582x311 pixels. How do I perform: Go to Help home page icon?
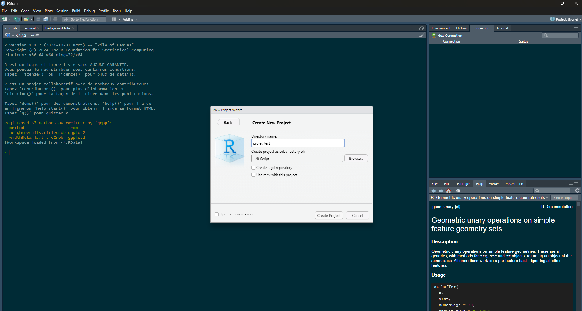pyautogui.click(x=449, y=191)
